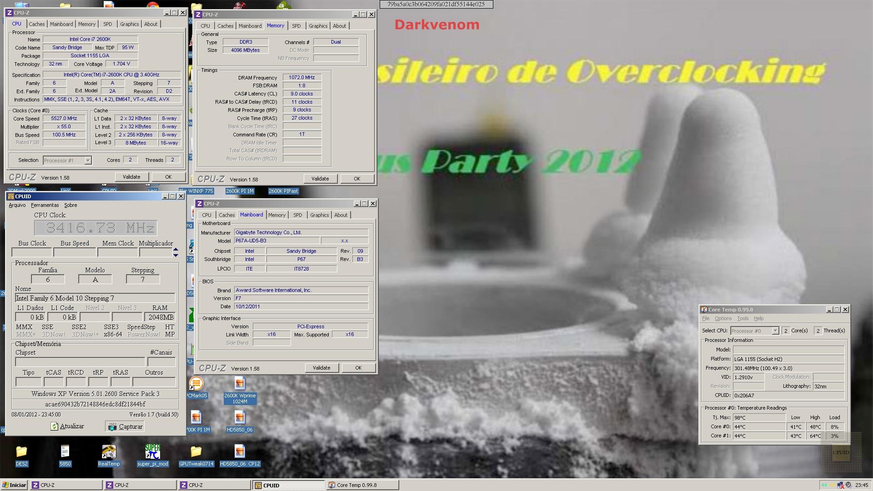
Task: Click the refresh icon beside Atualizar
Action: 55,426
